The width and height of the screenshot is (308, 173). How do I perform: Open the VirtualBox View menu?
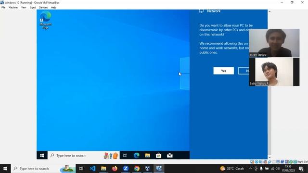click(24, 8)
